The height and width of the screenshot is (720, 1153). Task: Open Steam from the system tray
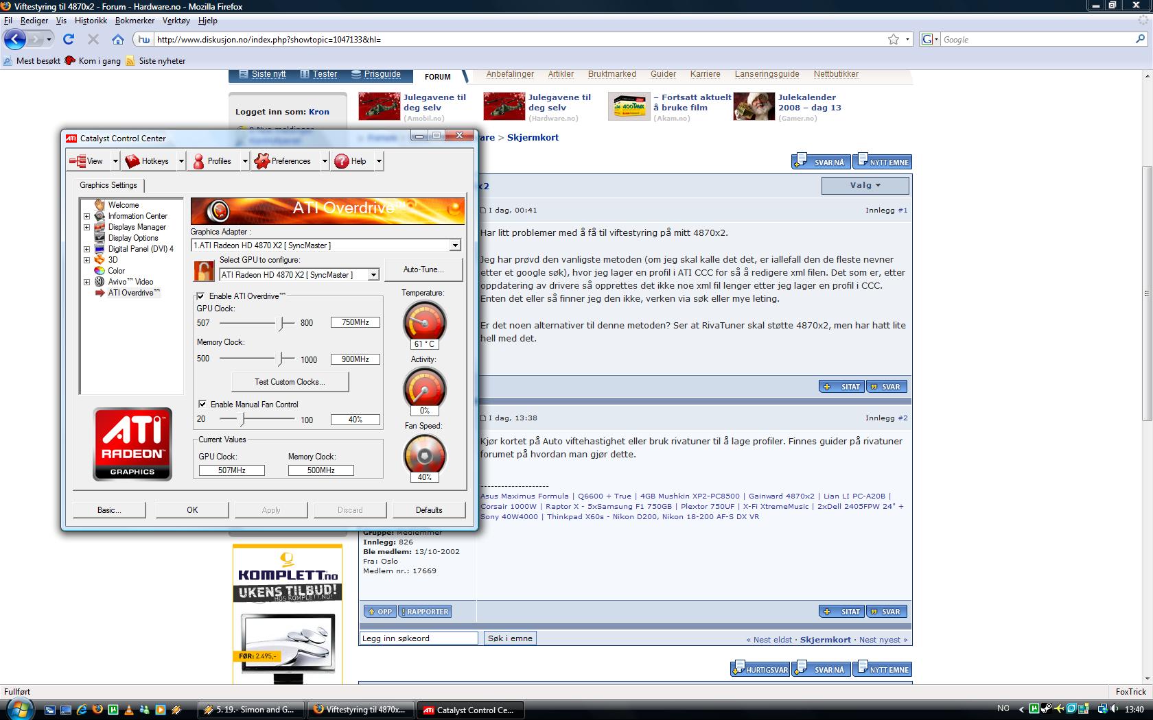click(1047, 709)
